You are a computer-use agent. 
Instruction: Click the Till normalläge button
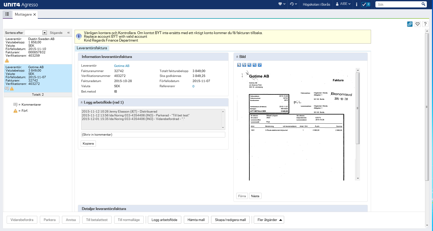coord(129,220)
